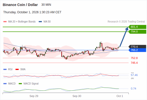The image size is (147, 100).
Task: Click the MACD legend label
Action: tap(12, 84)
